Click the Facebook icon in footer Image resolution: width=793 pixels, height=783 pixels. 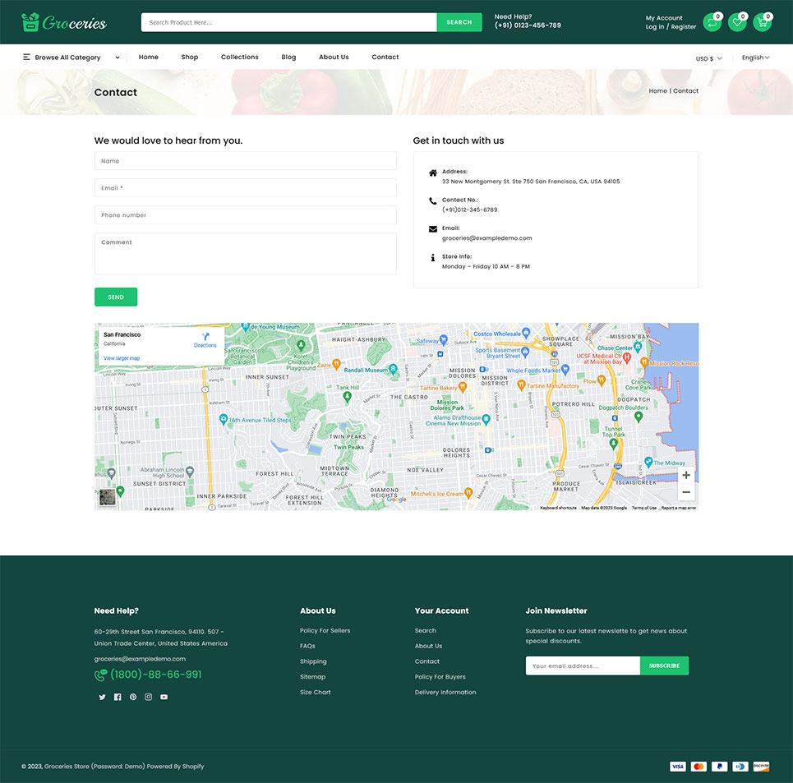pyautogui.click(x=118, y=697)
